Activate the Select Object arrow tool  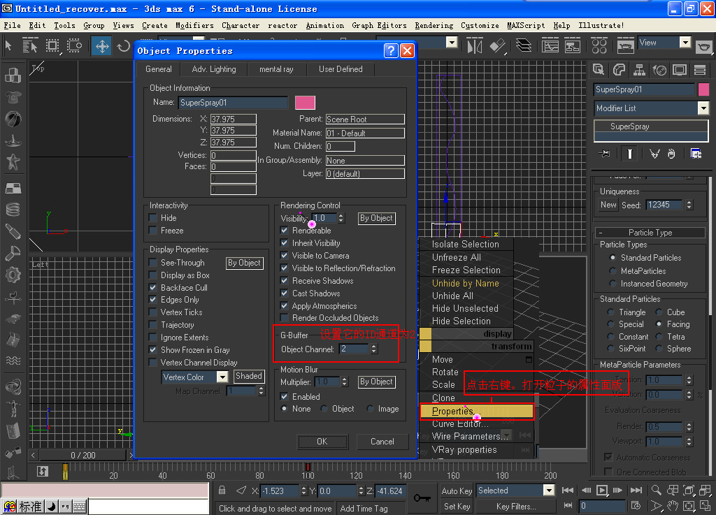pos(8,46)
